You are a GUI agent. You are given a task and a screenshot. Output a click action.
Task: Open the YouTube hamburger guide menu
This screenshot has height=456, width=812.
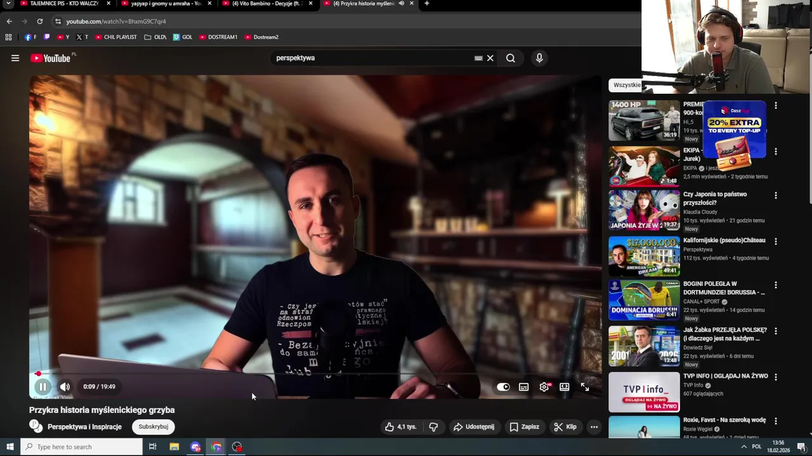(15, 58)
